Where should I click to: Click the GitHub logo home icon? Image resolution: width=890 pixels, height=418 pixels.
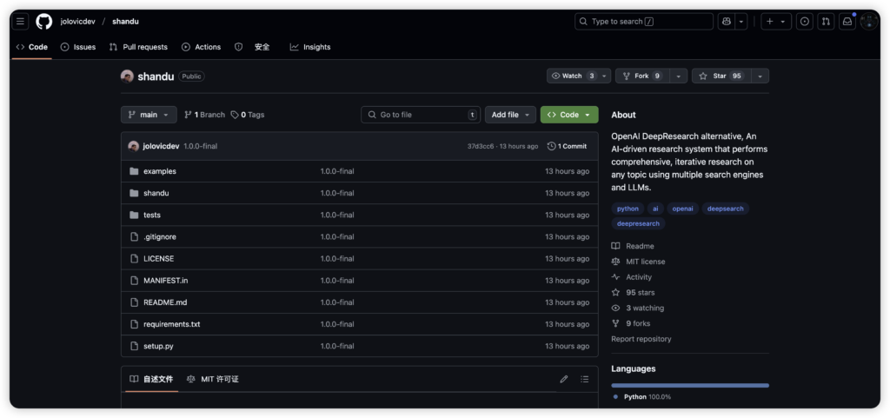pyautogui.click(x=44, y=22)
